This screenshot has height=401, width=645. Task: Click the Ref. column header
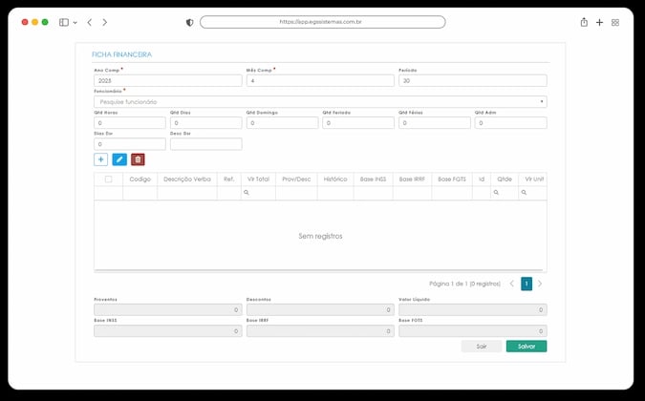pos(229,179)
